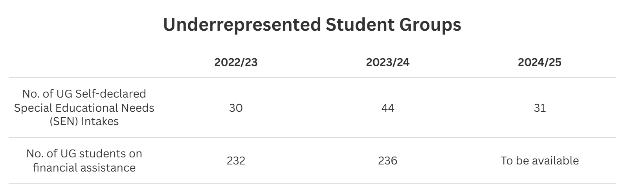Image resolution: width=624 pixels, height=192 pixels.
Task: Click the "No. of UG students on" line
Action: 84,153
